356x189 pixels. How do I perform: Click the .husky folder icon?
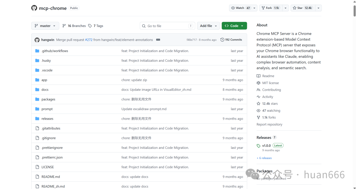point(37,60)
